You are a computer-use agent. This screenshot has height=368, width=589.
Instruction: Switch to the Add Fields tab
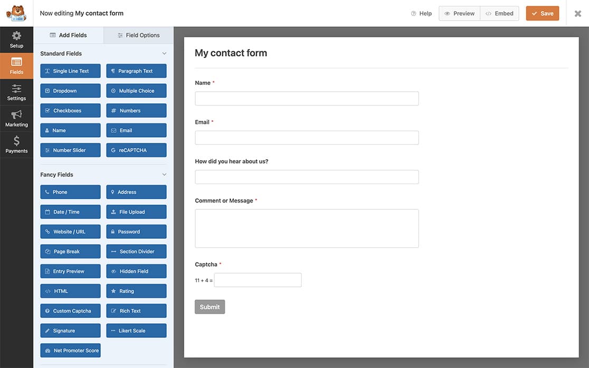(x=69, y=34)
